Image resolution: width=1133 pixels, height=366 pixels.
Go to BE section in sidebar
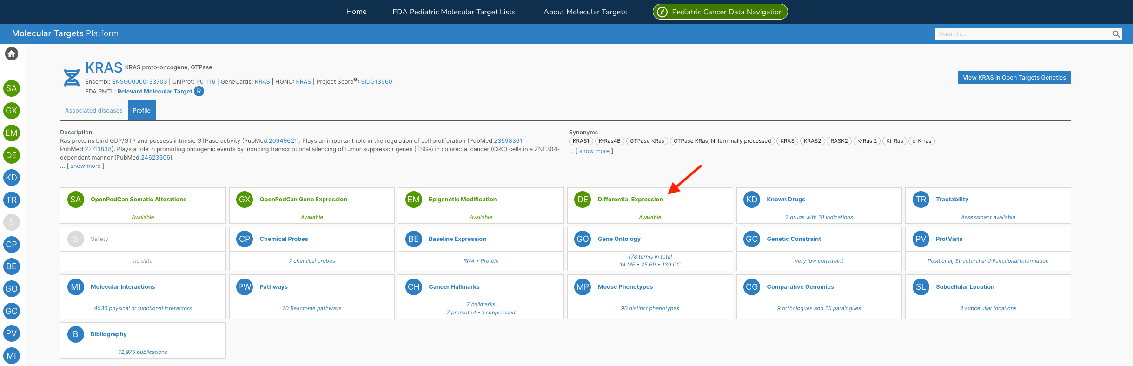pos(12,266)
